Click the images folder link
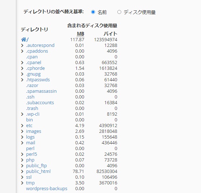Screen dimensions: 201x193 coord(34,131)
